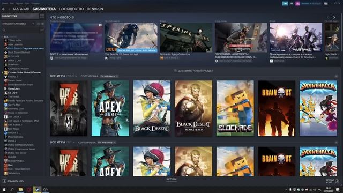Click the БИБЛИОТЕКА home button in sidebar

[x=20, y=16]
